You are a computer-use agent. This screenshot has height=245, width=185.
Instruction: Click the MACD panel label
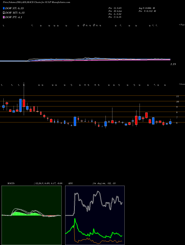click(x=11, y=183)
